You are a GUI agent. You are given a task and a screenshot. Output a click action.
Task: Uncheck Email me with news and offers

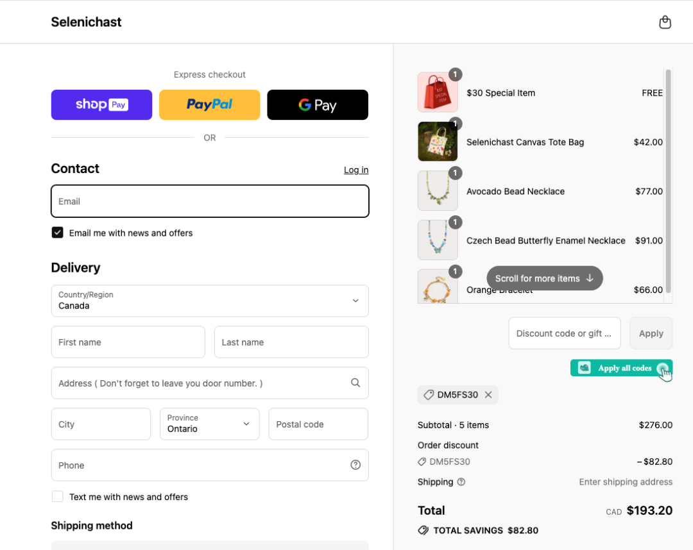click(x=58, y=233)
